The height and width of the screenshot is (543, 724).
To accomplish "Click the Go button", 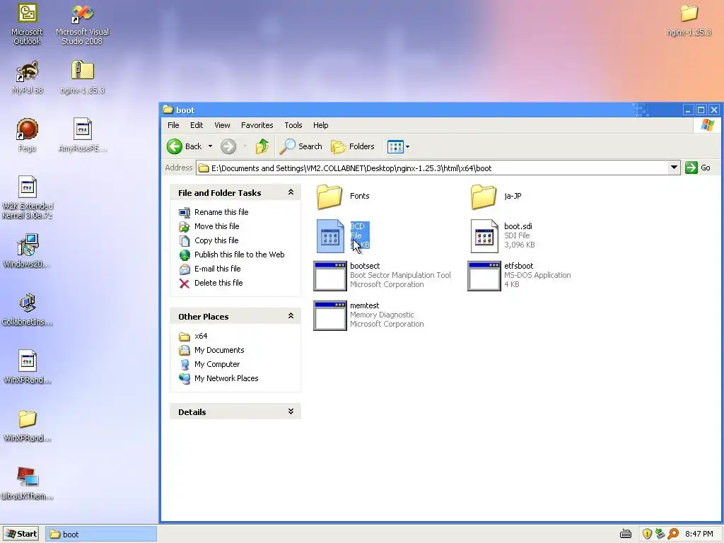I will pos(698,168).
